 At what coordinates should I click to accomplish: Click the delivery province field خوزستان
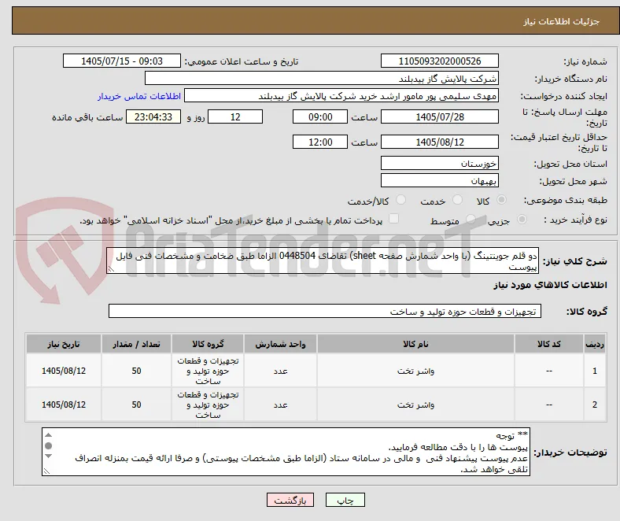pyautogui.click(x=439, y=163)
